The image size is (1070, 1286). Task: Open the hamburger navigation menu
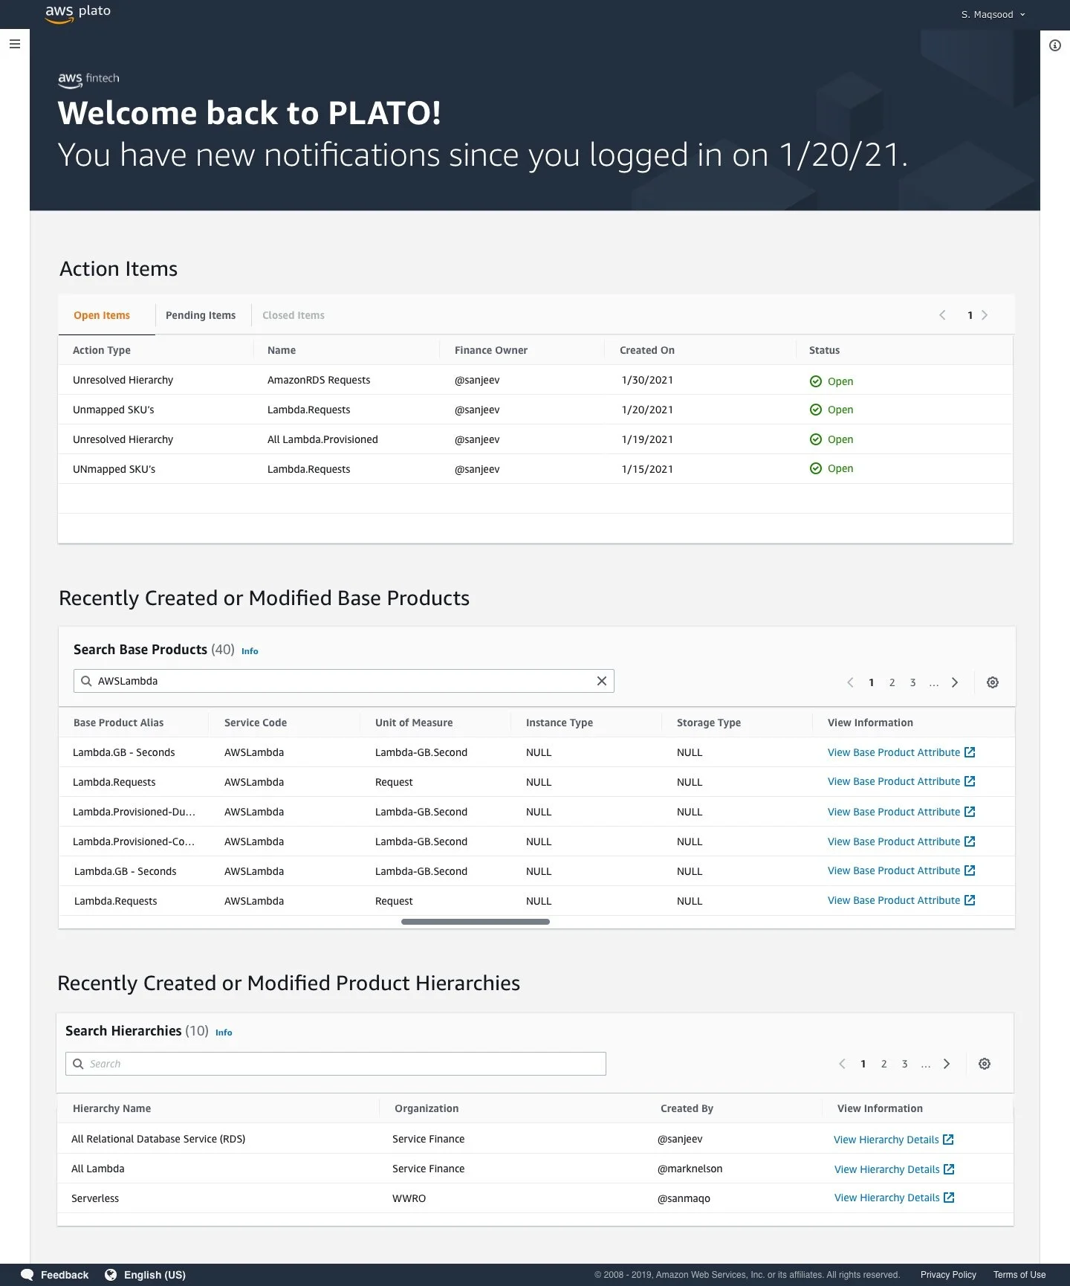(x=15, y=44)
